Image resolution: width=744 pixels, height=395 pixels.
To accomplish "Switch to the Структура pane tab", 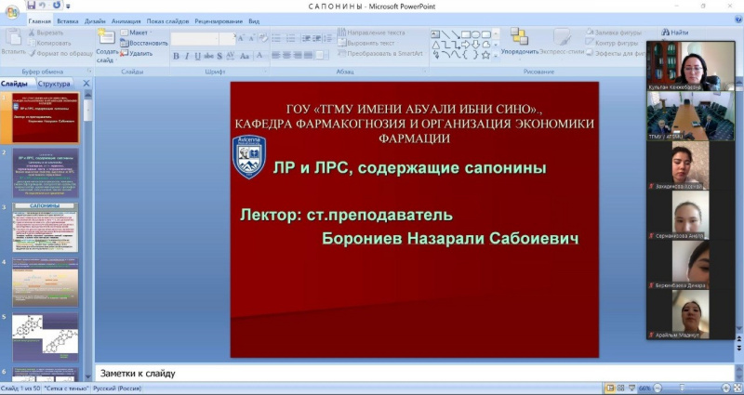I will (x=54, y=84).
